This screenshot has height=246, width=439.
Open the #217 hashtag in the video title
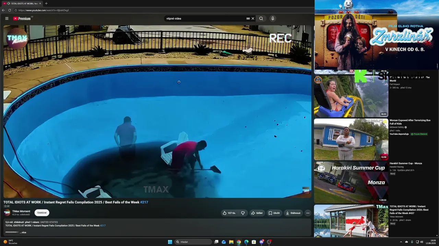(x=144, y=202)
